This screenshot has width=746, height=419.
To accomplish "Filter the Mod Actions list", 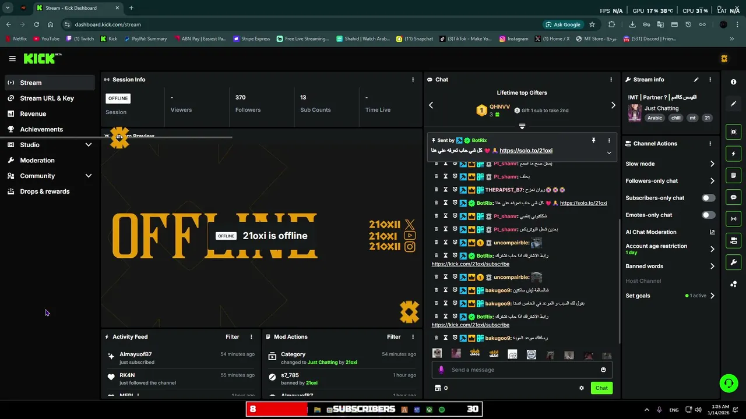I will tap(393, 337).
